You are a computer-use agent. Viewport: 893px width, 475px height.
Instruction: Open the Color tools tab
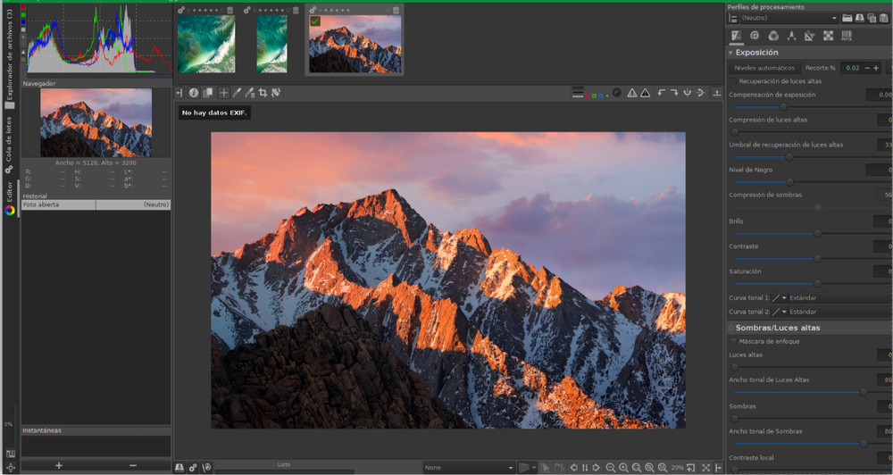point(773,36)
